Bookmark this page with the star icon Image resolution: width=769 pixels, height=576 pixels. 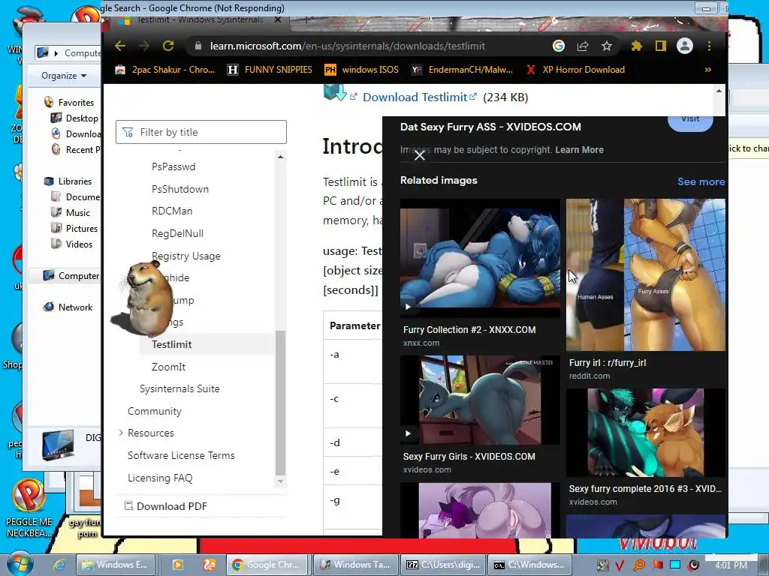tap(607, 46)
